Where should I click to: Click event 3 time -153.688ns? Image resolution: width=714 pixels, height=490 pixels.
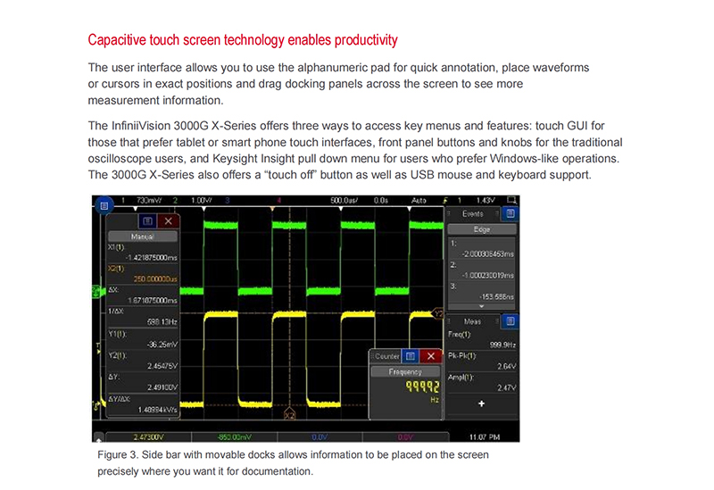coord(497,297)
